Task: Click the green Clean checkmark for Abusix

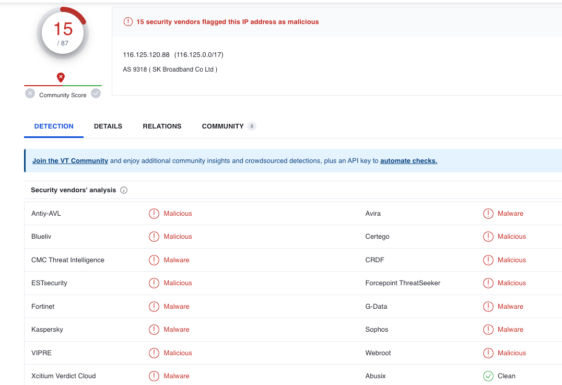Action: tap(488, 376)
